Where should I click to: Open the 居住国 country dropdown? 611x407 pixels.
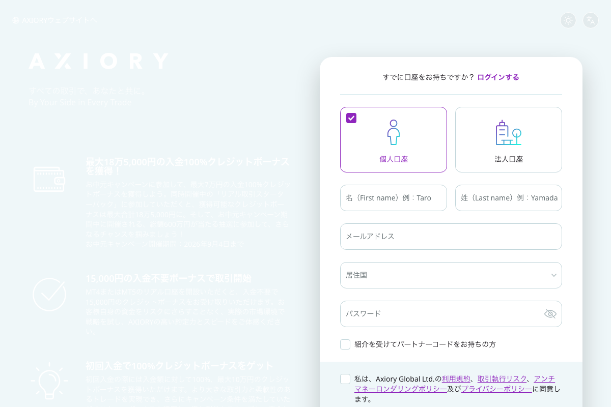451,275
